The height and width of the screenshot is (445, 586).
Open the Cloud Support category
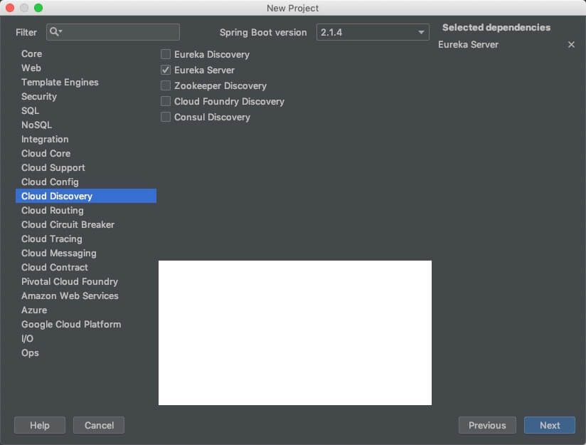pyautogui.click(x=86, y=167)
